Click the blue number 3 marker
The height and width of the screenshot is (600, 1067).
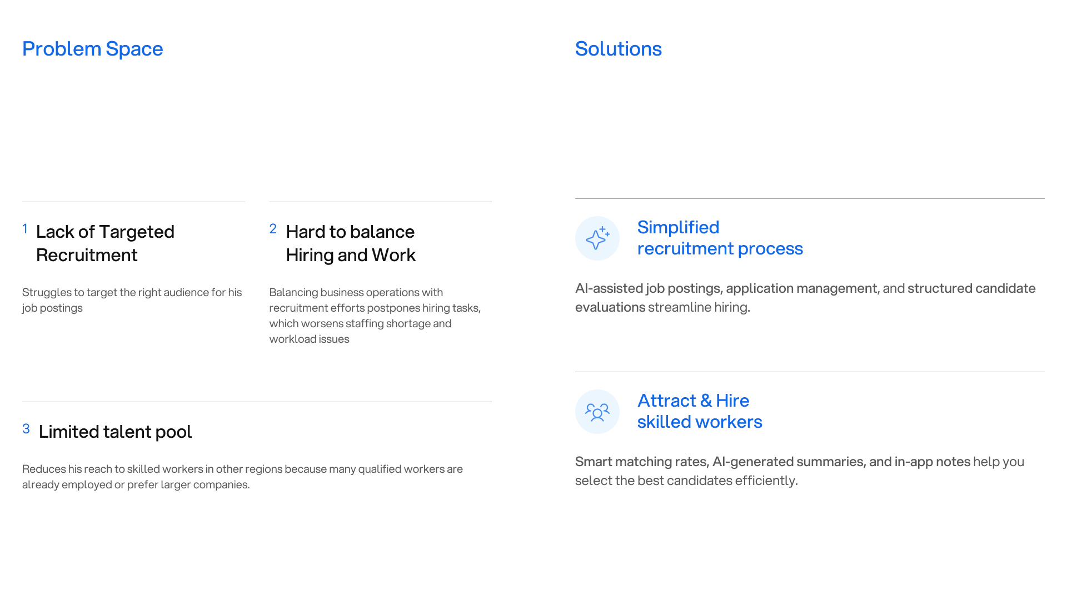click(x=26, y=429)
